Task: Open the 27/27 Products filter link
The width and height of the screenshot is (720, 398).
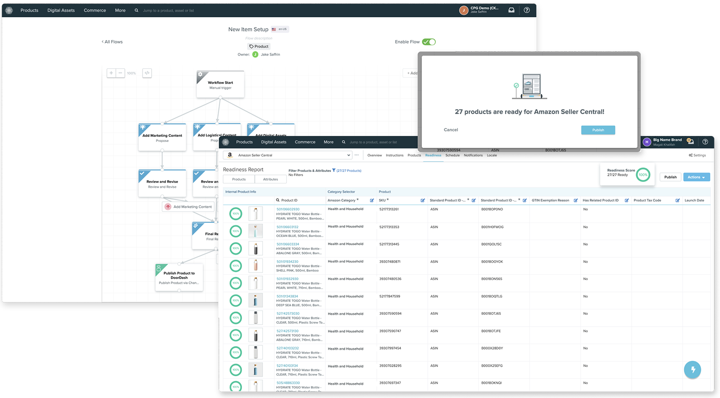Action: [x=349, y=171]
